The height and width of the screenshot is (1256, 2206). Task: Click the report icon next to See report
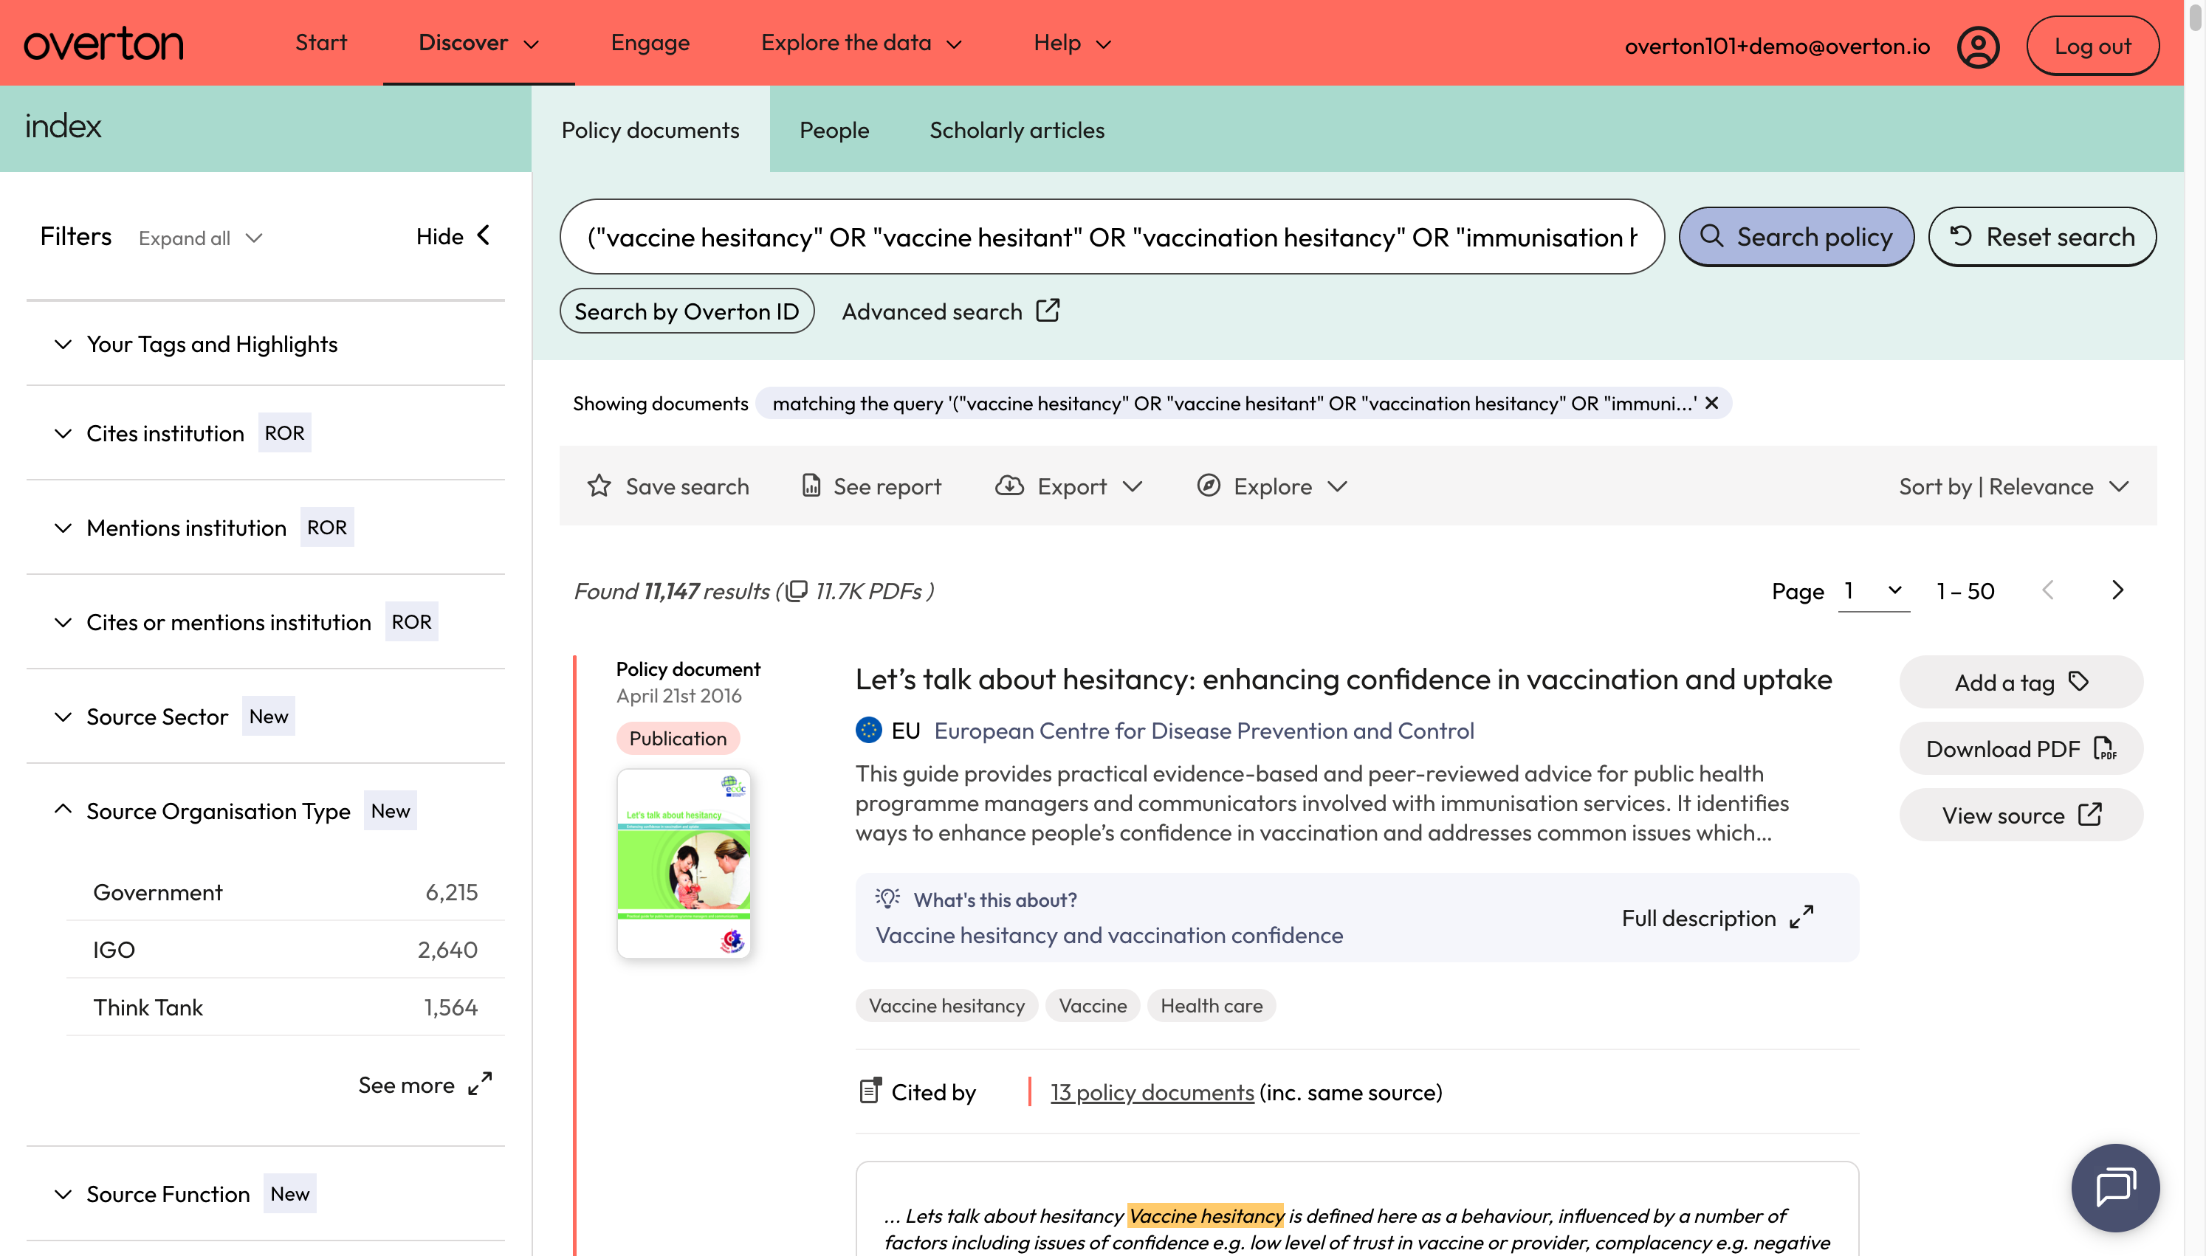tap(811, 486)
